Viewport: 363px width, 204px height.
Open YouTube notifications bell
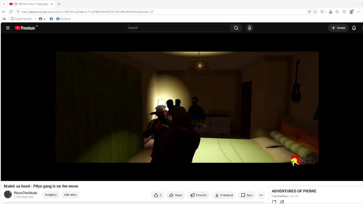point(354,28)
